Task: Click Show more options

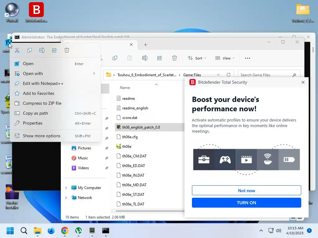Action: (x=55, y=136)
